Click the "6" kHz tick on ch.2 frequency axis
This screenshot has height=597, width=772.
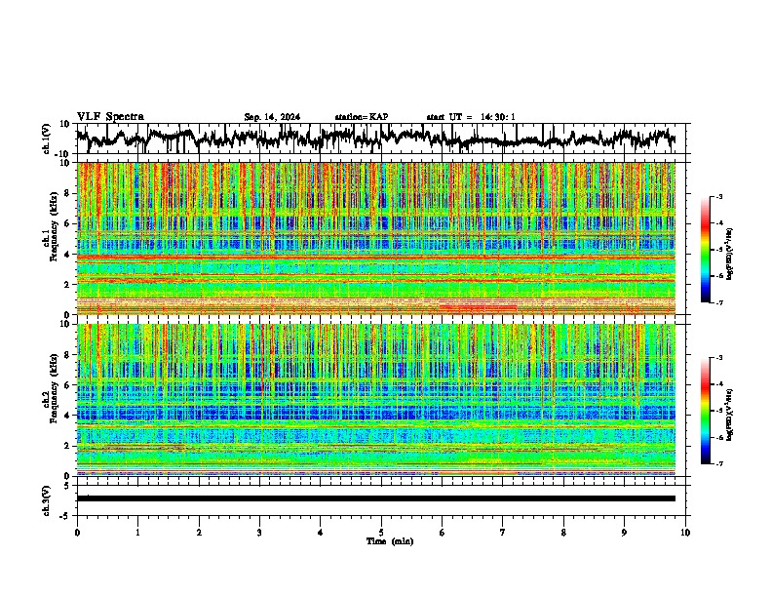coord(67,384)
